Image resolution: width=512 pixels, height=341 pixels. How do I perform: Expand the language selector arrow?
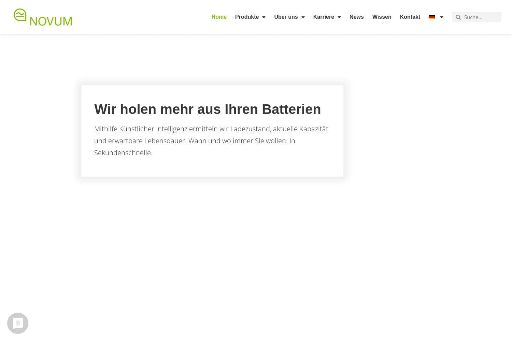click(x=442, y=17)
